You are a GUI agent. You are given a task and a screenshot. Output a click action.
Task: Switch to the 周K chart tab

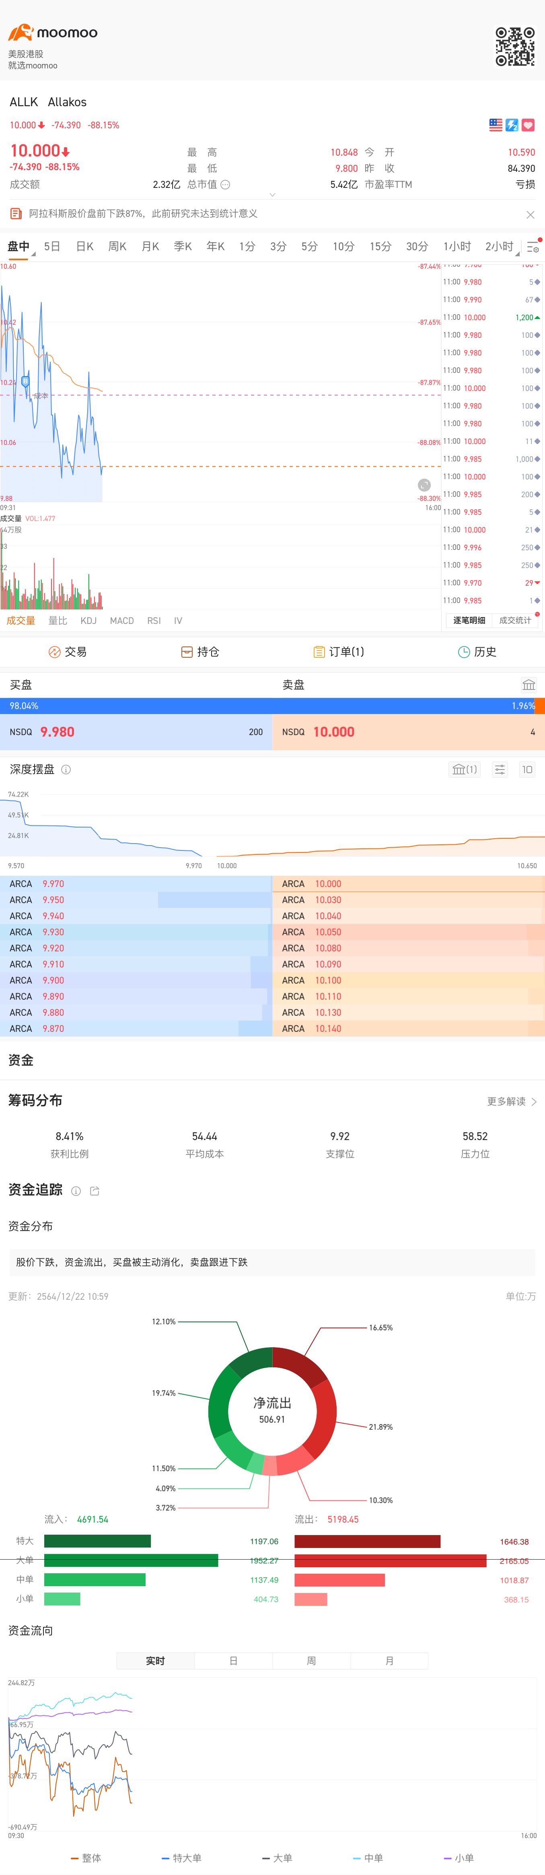(x=117, y=247)
